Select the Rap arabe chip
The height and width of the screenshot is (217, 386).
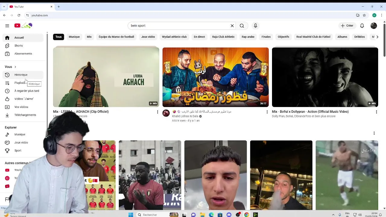click(248, 37)
